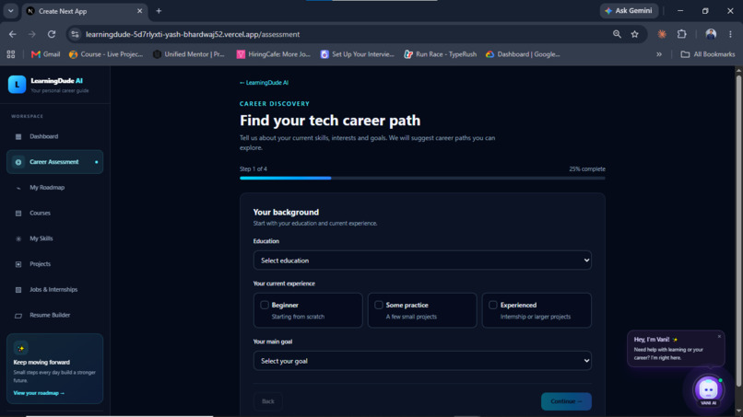Close the Create Next App tab

coord(139,11)
